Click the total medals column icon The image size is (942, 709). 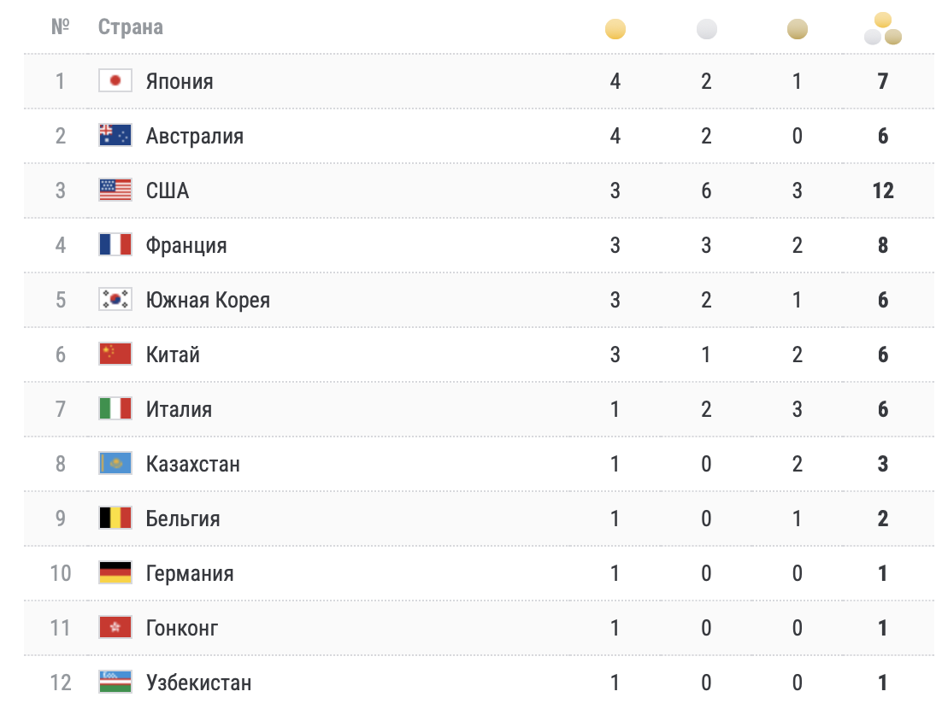(883, 30)
